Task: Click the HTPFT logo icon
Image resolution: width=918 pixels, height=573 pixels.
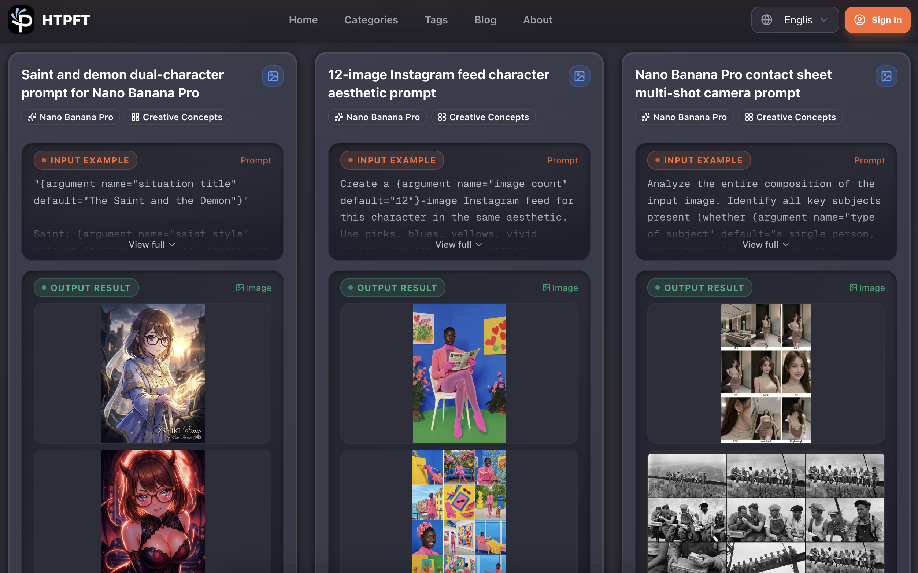Action: tap(21, 20)
